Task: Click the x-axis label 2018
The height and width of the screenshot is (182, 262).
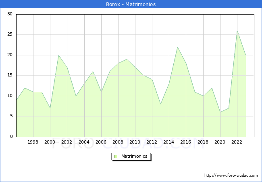Action: (x=203, y=142)
